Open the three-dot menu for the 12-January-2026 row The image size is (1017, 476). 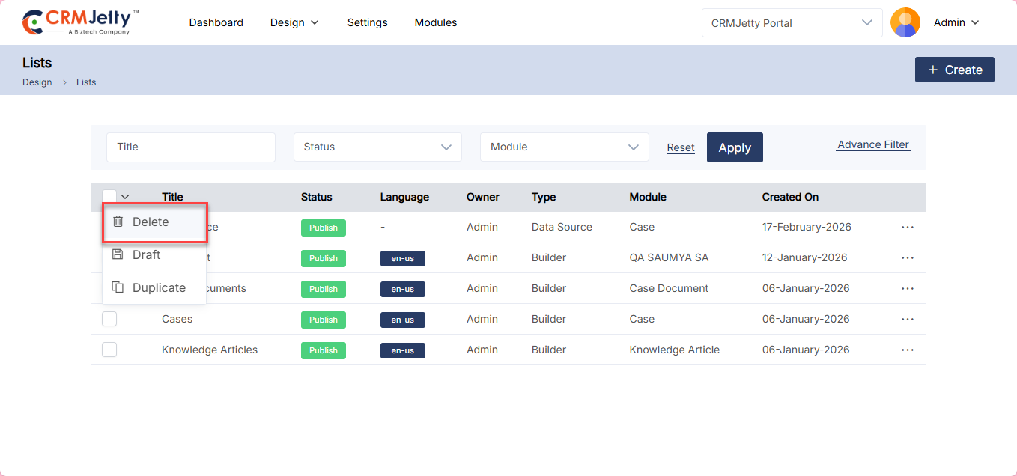(908, 257)
